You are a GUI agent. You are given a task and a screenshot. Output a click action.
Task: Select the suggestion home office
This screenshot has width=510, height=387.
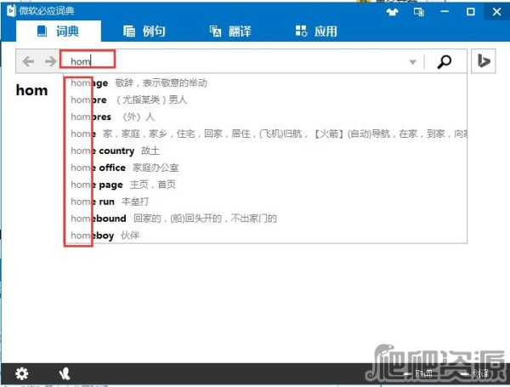[265, 168]
